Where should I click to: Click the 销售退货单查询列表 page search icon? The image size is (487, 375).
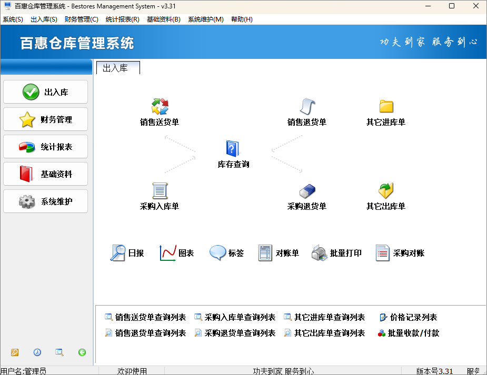(108, 333)
